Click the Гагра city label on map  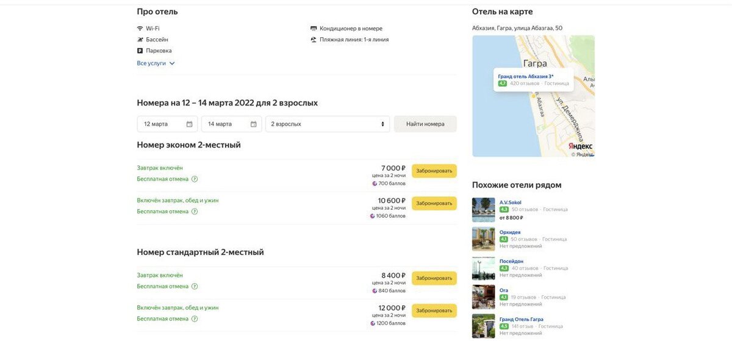[536, 63]
